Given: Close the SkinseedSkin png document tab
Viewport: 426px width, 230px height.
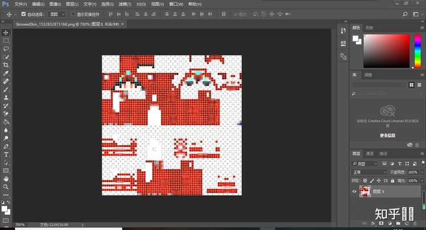Looking at the screenshot, I should pos(122,24).
